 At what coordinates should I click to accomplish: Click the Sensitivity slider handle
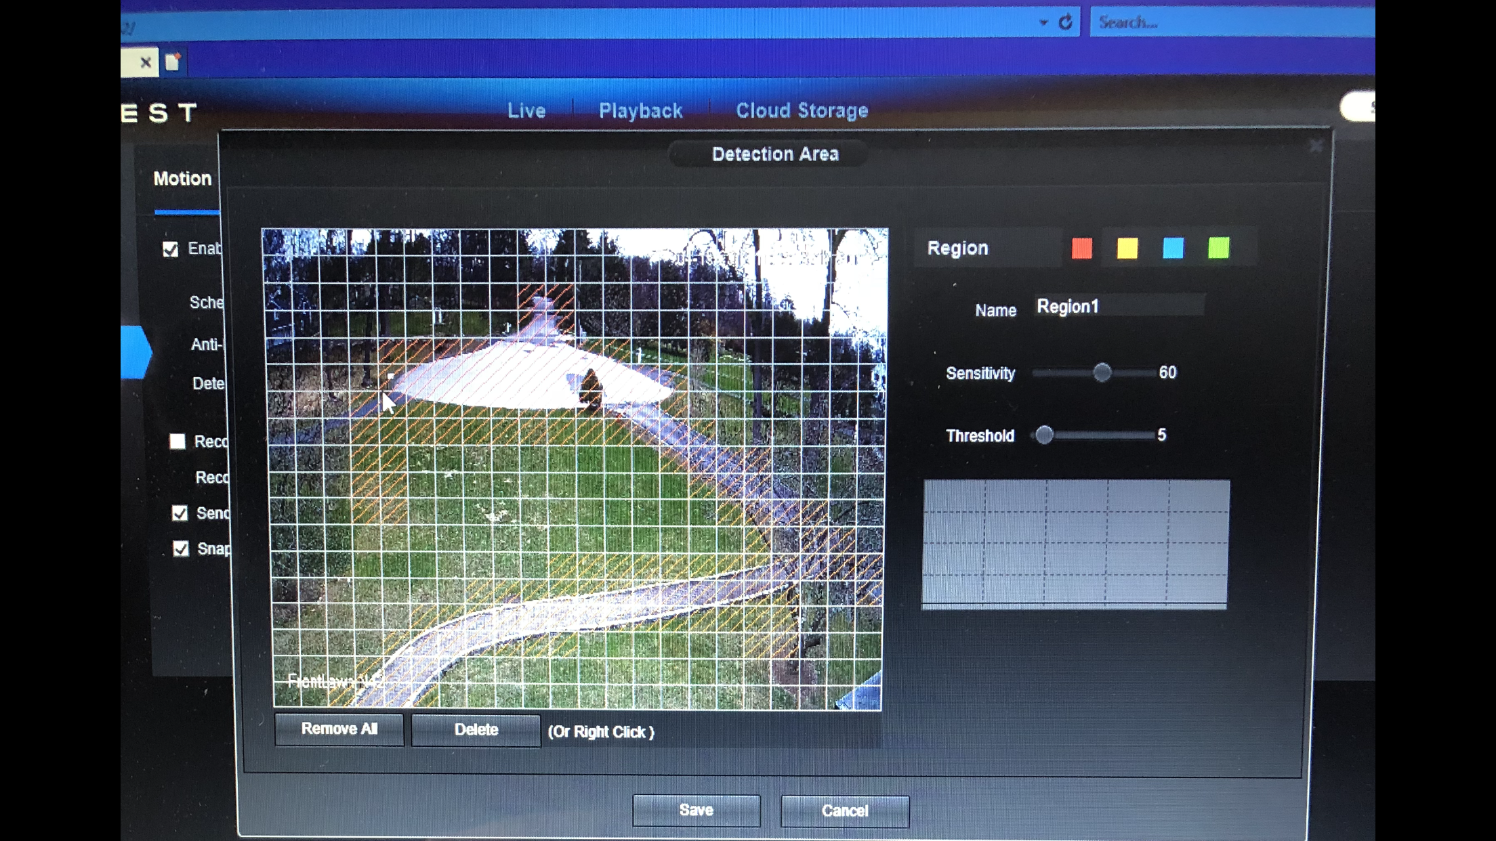point(1102,372)
